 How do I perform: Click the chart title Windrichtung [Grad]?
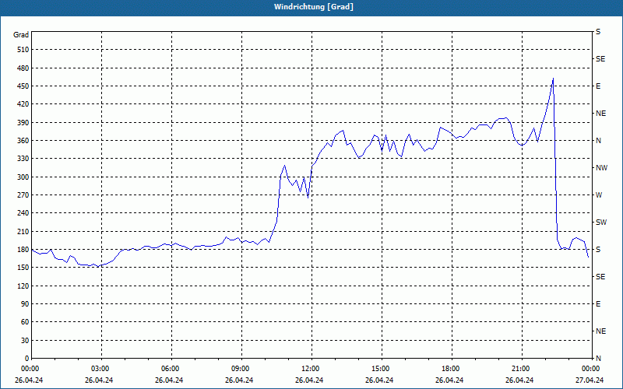314,7
